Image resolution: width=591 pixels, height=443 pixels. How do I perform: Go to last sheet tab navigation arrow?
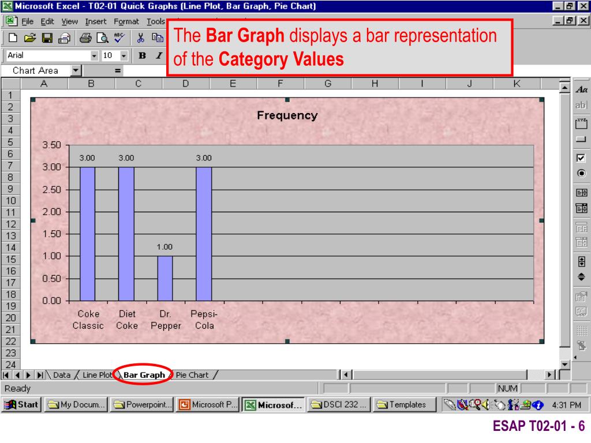[40, 375]
